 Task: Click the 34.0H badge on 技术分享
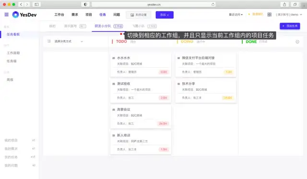pyautogui.click(x=228, y=98)
